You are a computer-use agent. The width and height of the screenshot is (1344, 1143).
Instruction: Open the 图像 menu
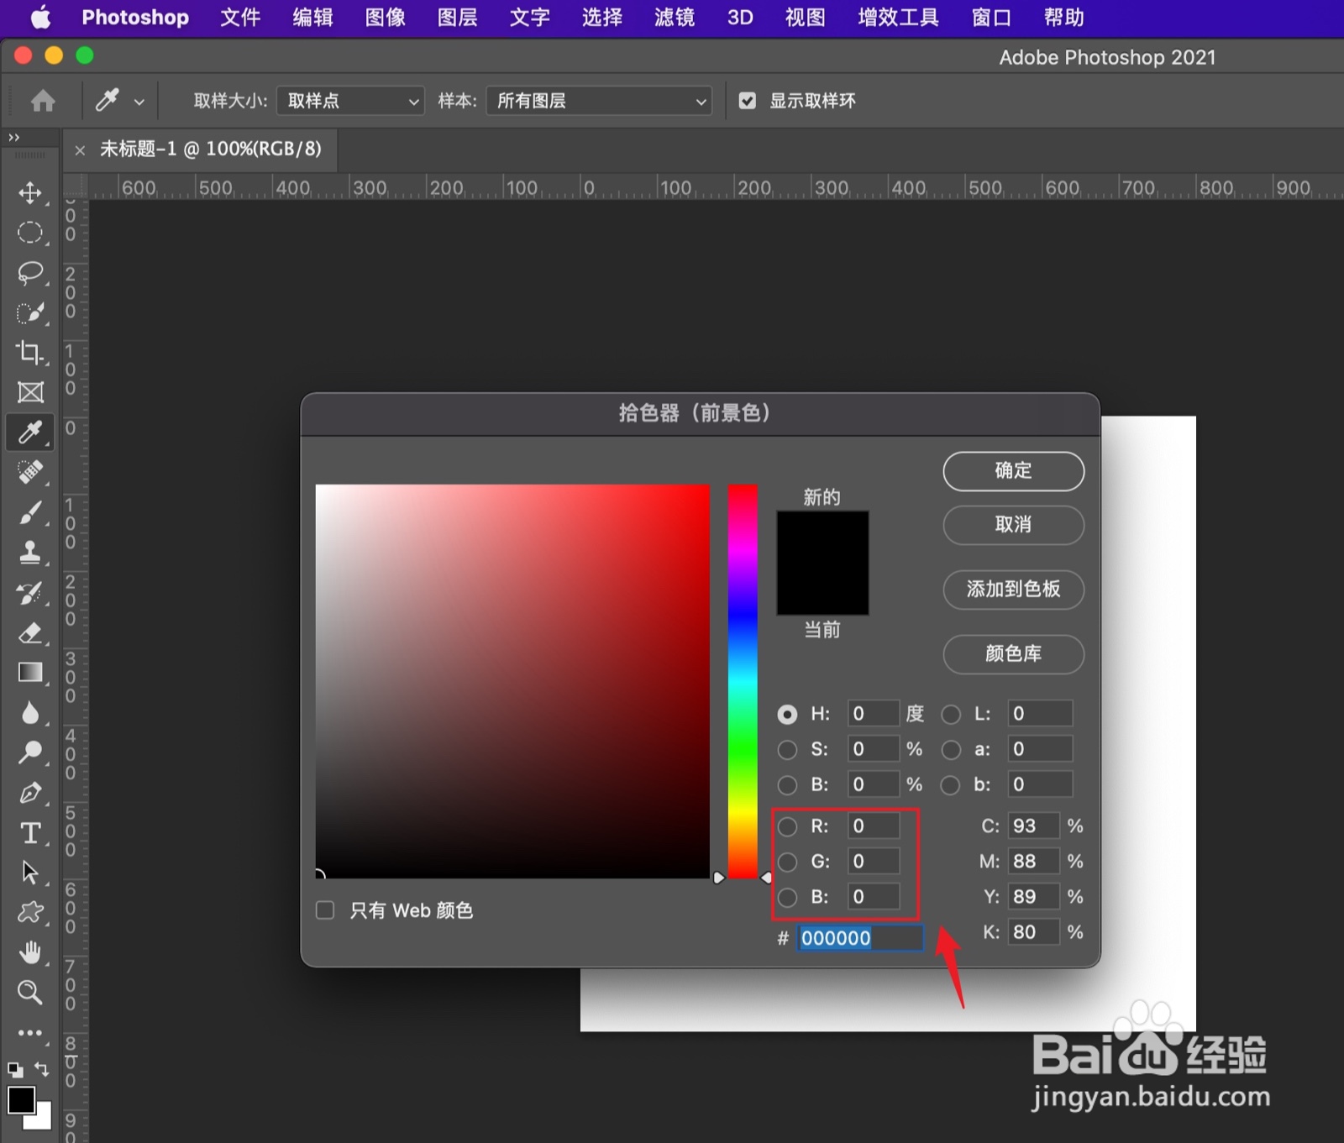386,18
